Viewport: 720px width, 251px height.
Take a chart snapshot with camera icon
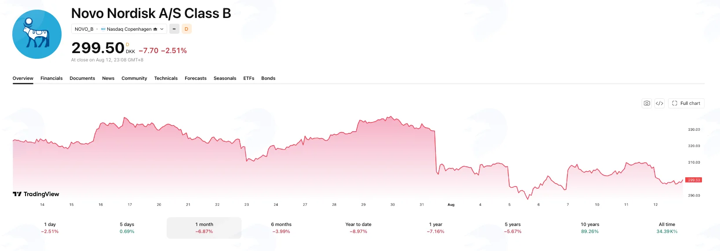[647, 103]
